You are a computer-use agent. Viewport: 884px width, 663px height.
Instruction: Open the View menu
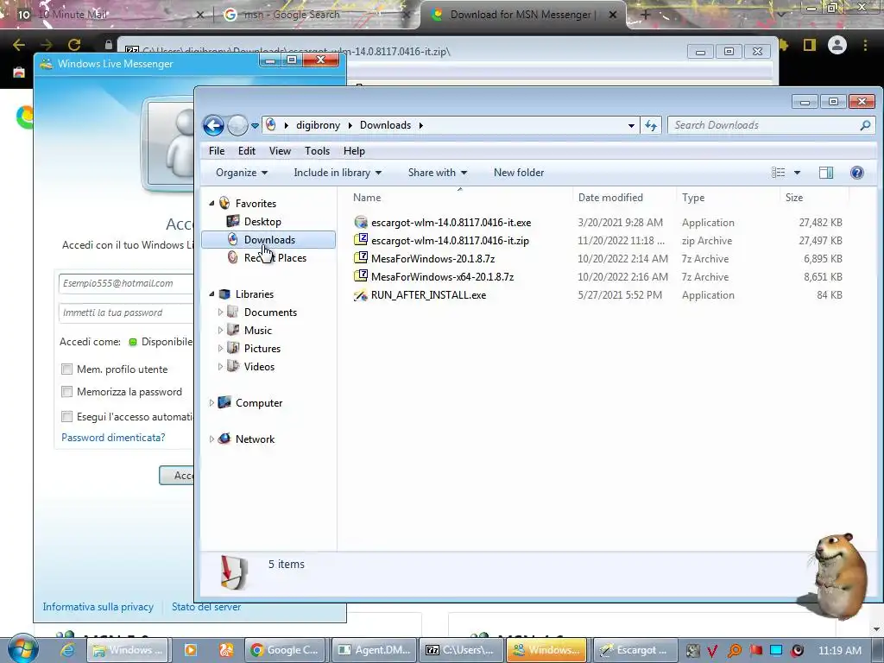point(280,151)
